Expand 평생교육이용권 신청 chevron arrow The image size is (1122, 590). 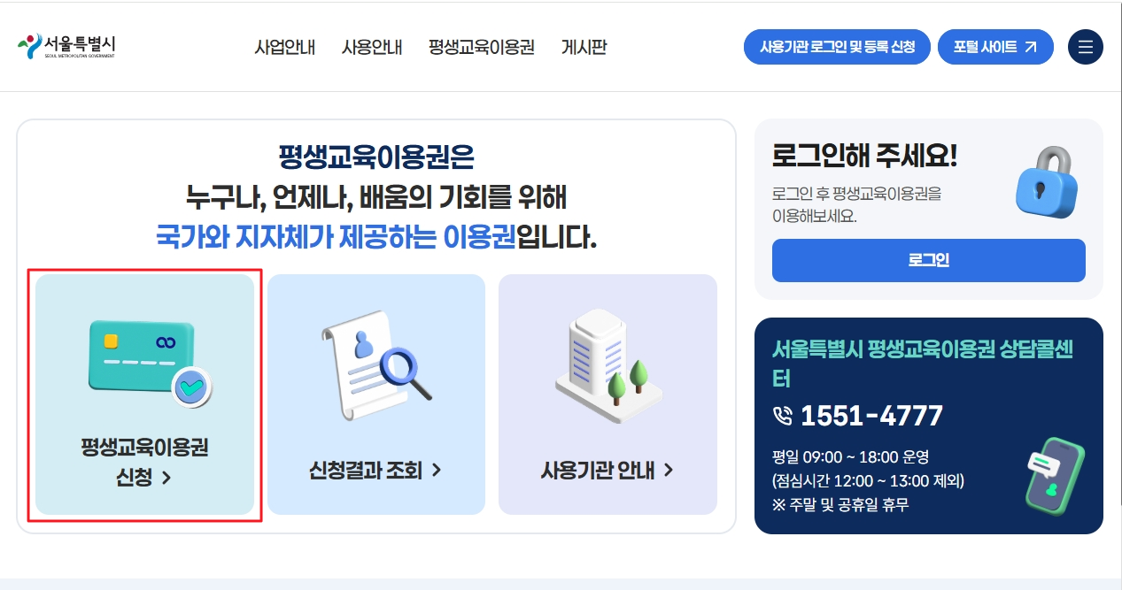[x=166, y=479]
